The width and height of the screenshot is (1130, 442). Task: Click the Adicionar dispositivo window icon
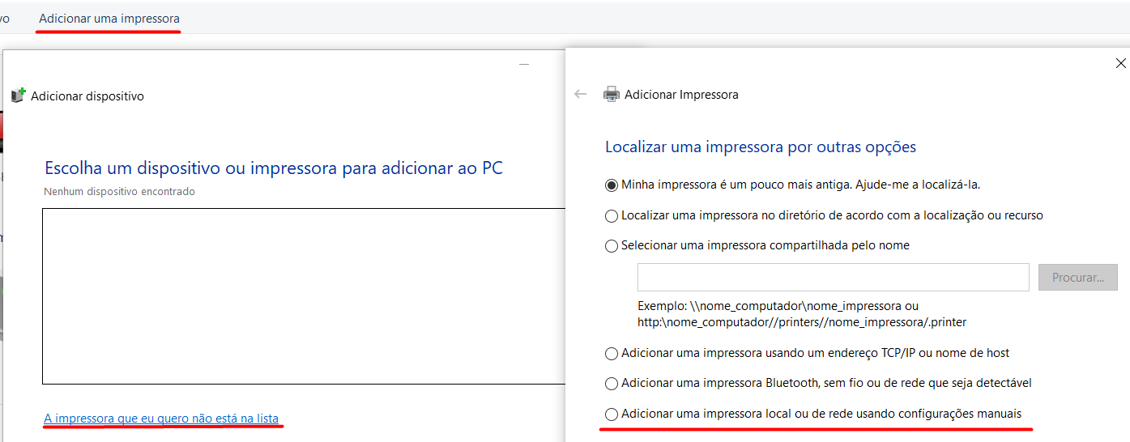coord(19,96)
